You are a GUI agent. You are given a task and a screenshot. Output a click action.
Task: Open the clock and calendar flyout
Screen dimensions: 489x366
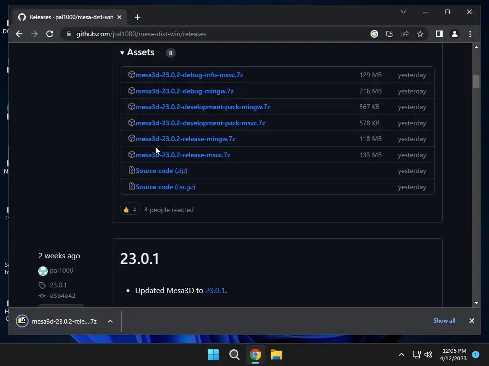[x=454, y=355]
